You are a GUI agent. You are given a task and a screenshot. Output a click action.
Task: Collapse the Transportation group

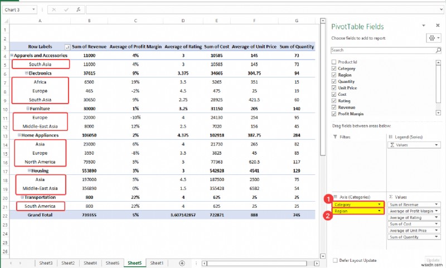tap(22, 197)
